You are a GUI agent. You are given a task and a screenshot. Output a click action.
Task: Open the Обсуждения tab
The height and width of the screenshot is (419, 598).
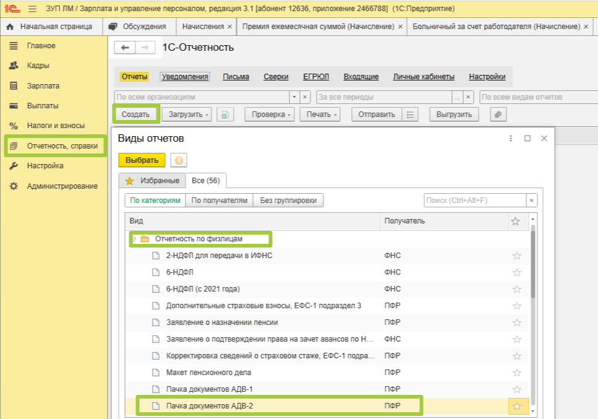click(x=140, y=27)
